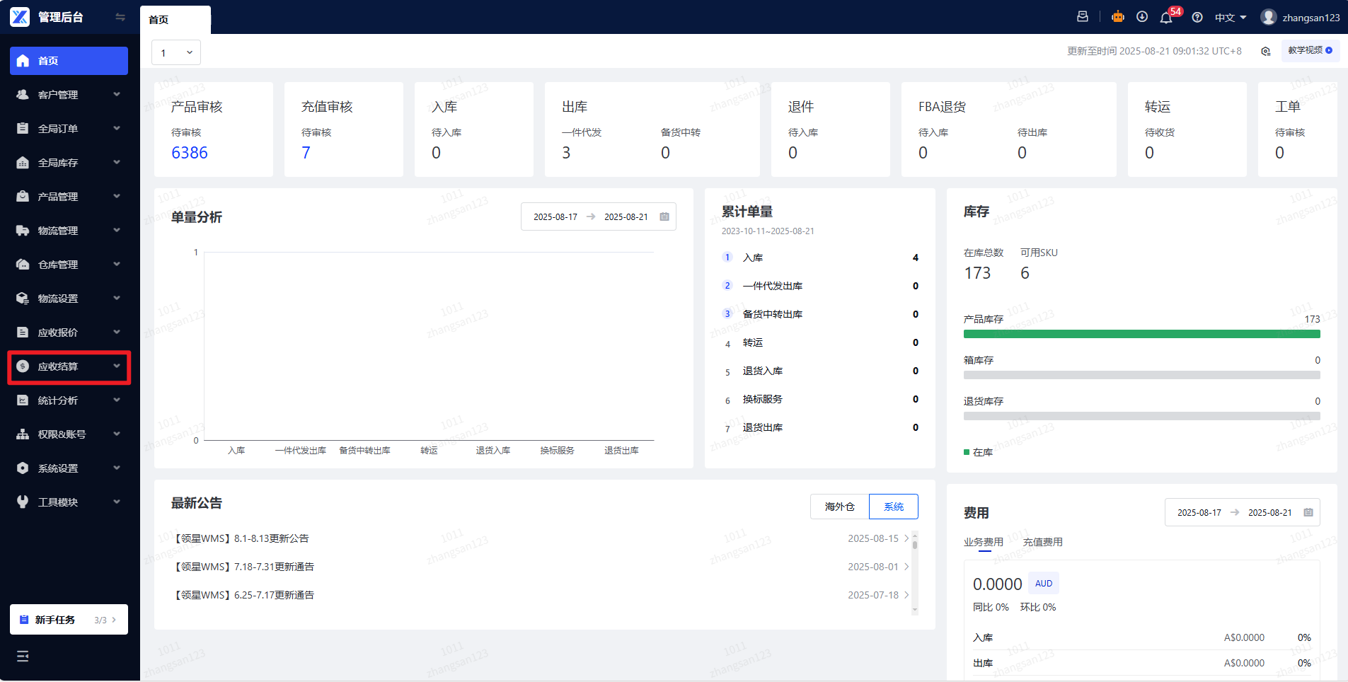Viewport: 1348px width, 682px height.
Task: Select 系统 announcements filter
Action: (893, 507)
